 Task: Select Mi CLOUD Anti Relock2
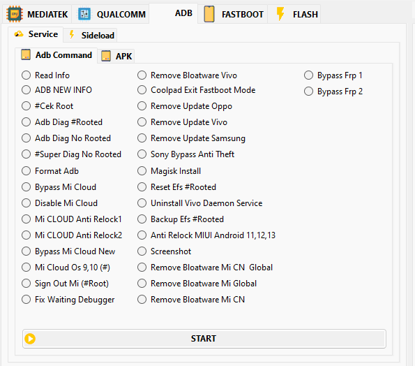tap(72, 235)
